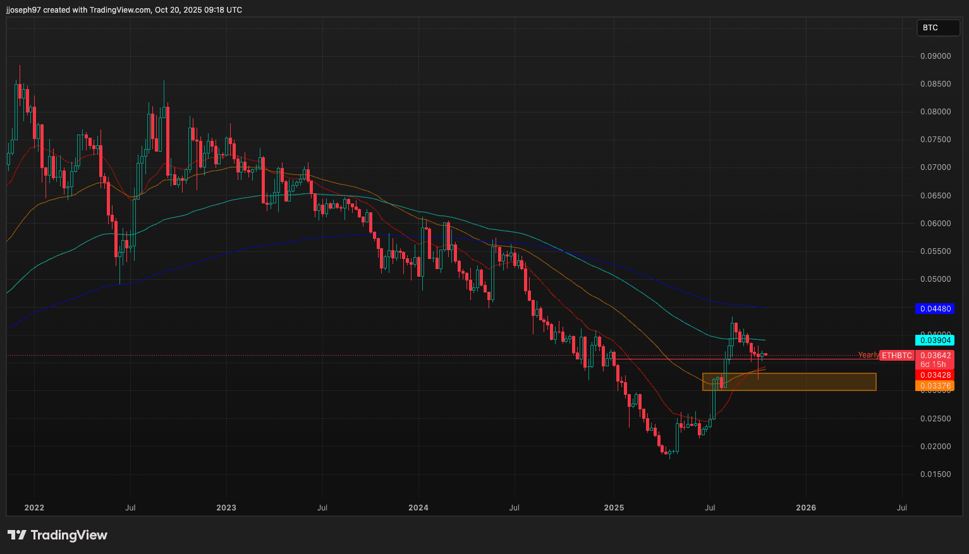Image resolution: width=969 pixels, height=554 pixels.
Task: Click the 0.09000 price axis level
Action: (935, 56)
